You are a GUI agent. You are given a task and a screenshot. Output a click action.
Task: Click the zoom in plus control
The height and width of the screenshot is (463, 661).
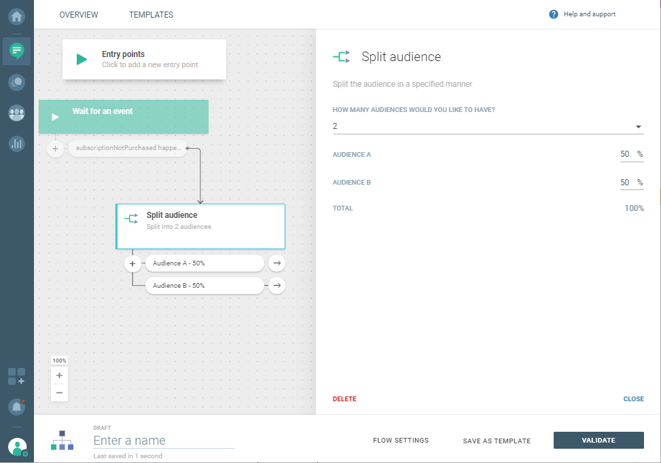[60, 375]
